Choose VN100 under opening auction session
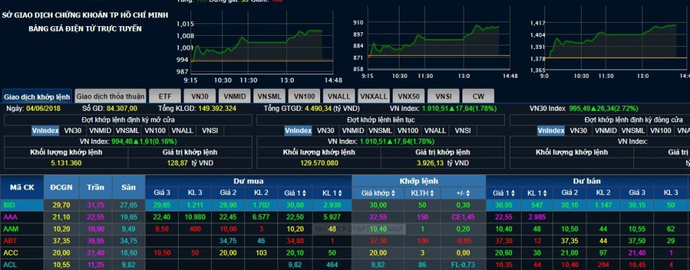690x270 pixels. (155, 130)
